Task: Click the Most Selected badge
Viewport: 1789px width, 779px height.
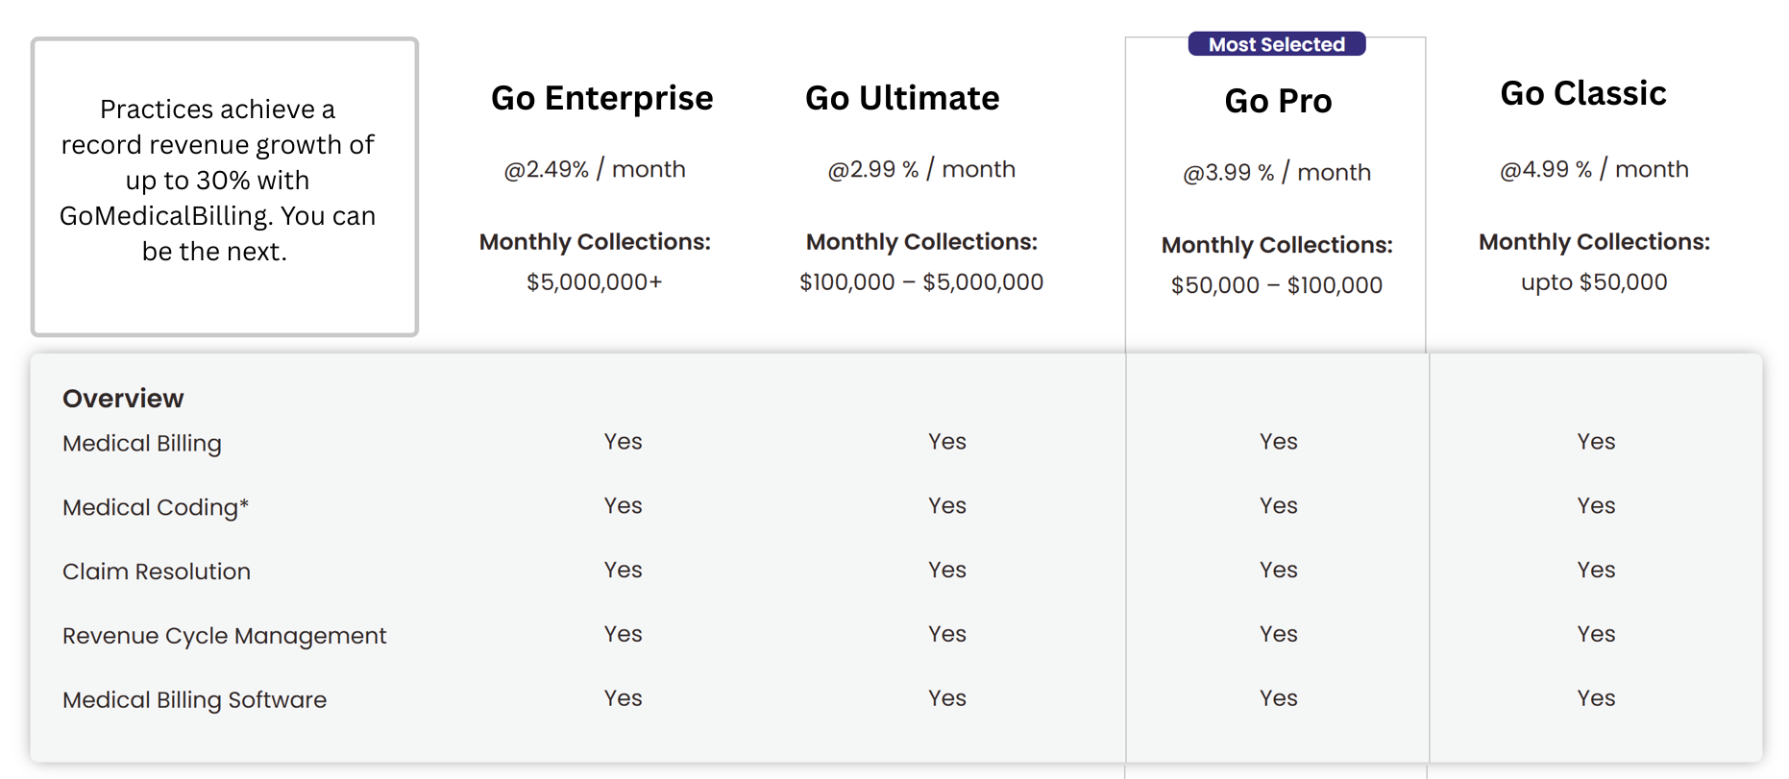Action: pos(1276,44)
